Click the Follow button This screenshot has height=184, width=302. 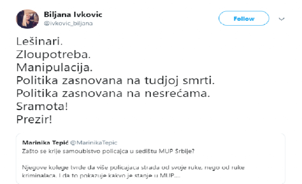pyautogui.click(x=243, y=18)
